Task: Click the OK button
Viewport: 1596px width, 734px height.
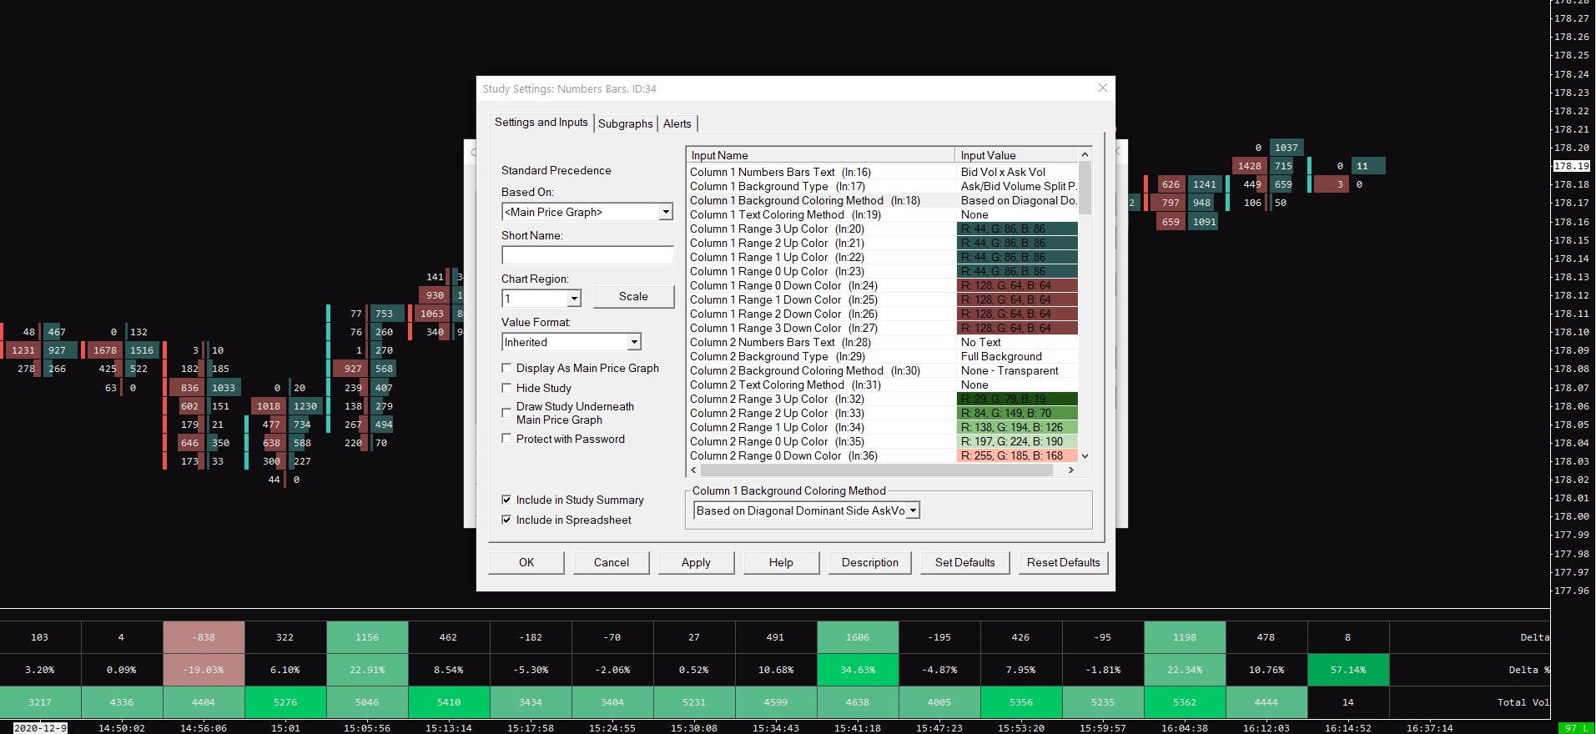Action: [x=526, y=562]
